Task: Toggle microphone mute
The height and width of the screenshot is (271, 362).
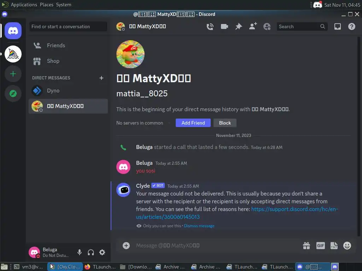Action: point(80,252)
